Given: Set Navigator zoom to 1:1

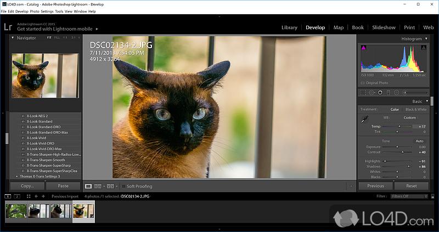Looking at the screenshot, I should [x=65, y=37].
